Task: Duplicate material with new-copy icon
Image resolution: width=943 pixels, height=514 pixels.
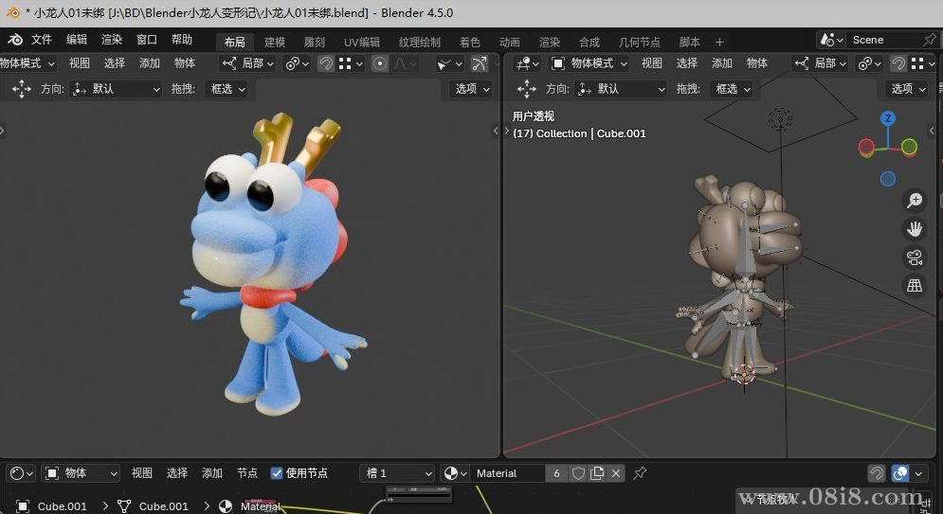Action: tap(597, 473)
